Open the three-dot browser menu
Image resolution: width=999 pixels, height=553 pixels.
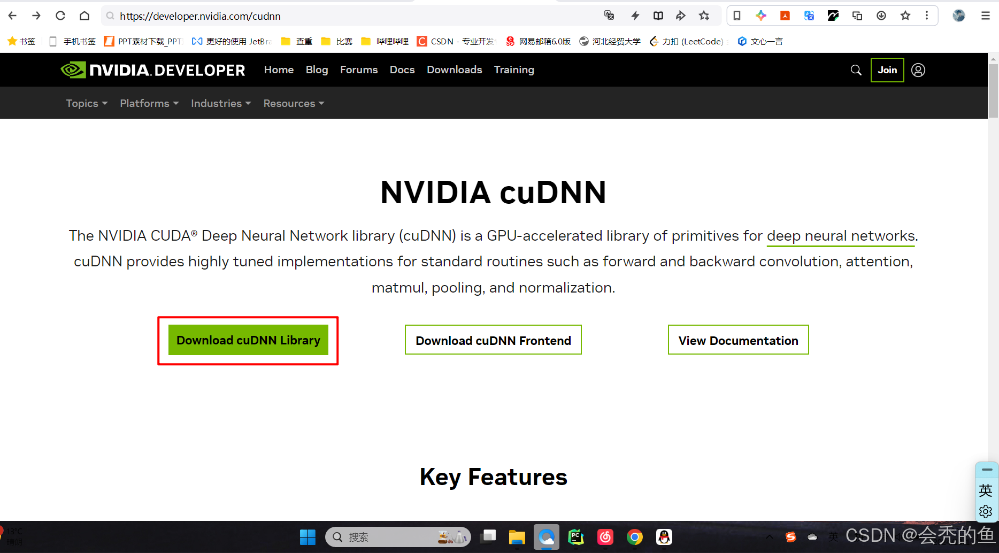click(927, 16)
